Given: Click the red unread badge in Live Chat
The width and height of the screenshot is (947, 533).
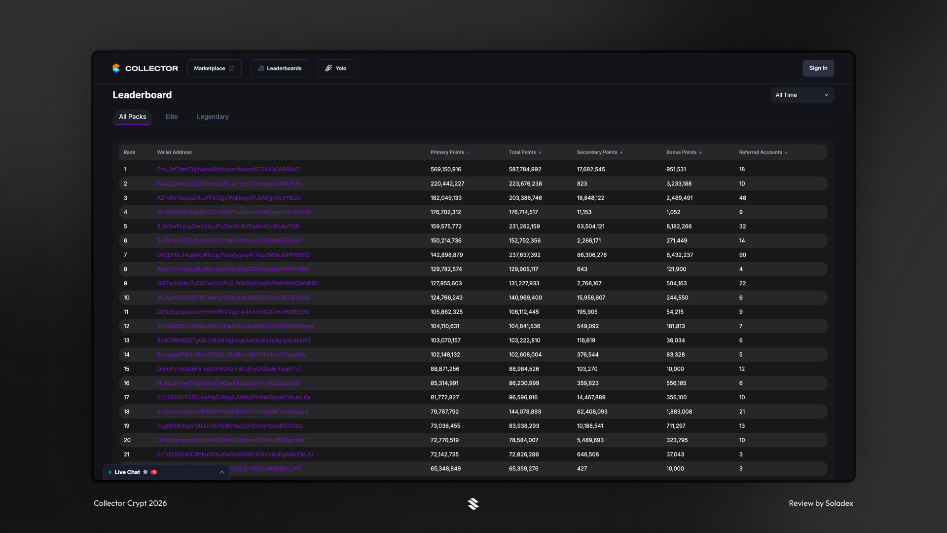Looking at the screenshot, I should click(154, 472).
